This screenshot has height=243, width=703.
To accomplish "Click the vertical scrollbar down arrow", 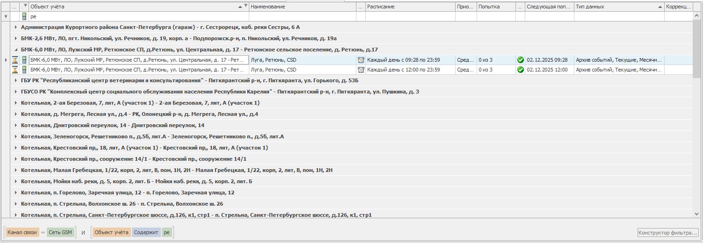I will pos(697,214).
